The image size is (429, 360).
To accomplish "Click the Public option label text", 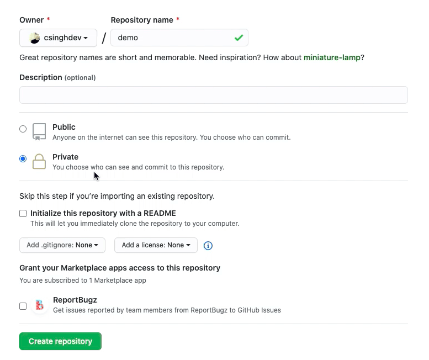I will click(63, 127).
